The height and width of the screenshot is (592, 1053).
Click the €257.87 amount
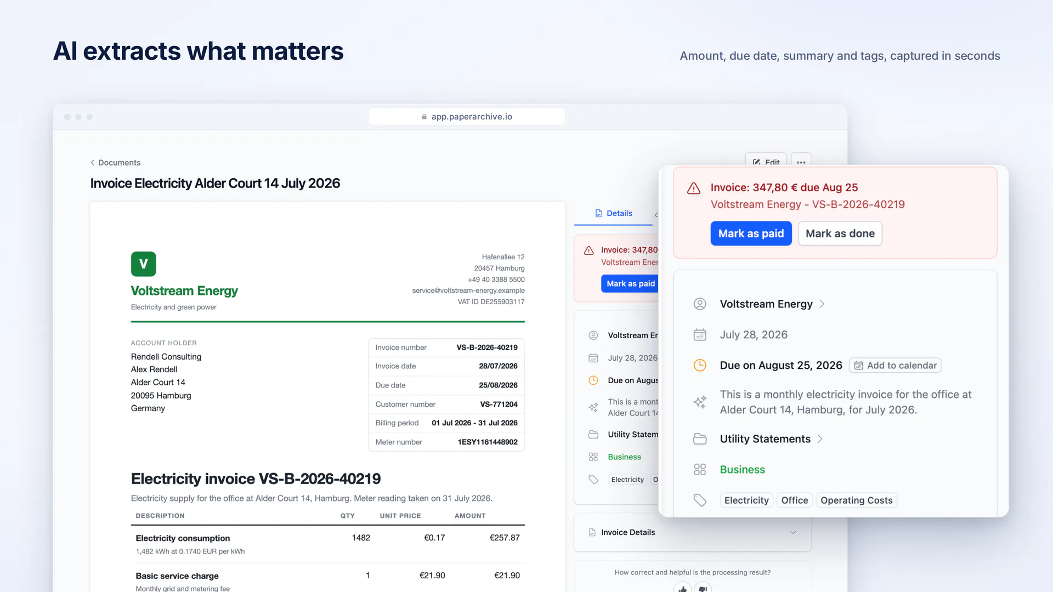[505, 538]
